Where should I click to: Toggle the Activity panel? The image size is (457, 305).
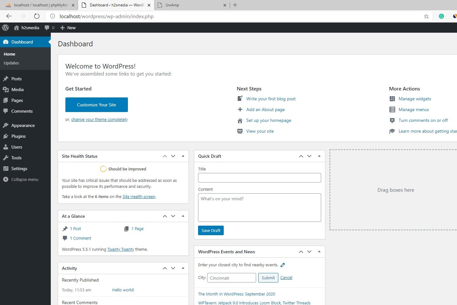coord(183,268)
